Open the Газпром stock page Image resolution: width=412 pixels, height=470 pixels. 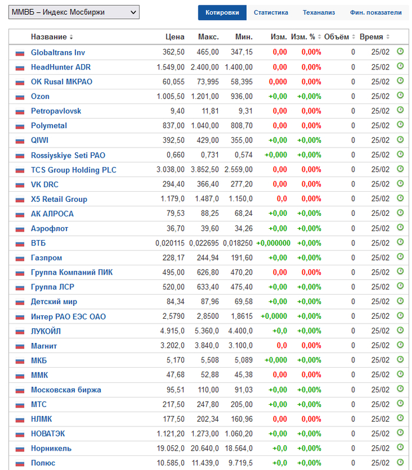[x=46, y=258]
